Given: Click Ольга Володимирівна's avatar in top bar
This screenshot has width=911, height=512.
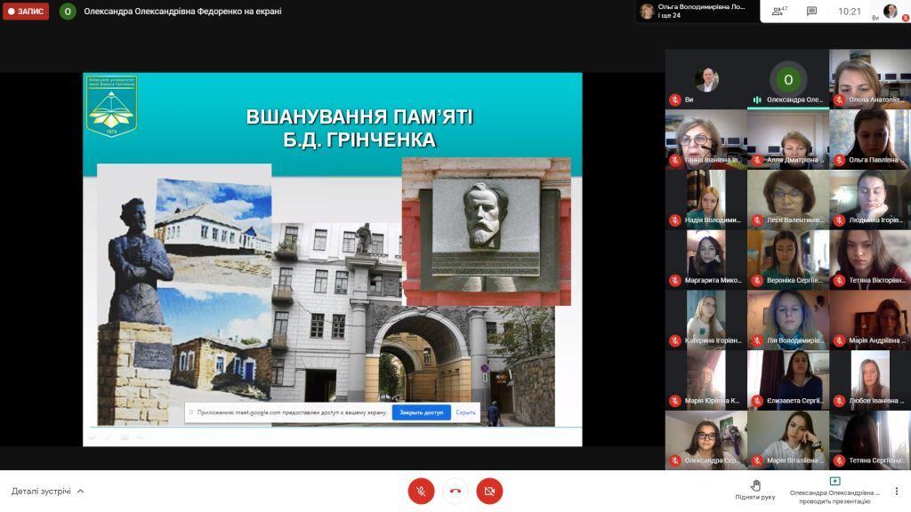Looking at the screenshot, I should point(647,12).
